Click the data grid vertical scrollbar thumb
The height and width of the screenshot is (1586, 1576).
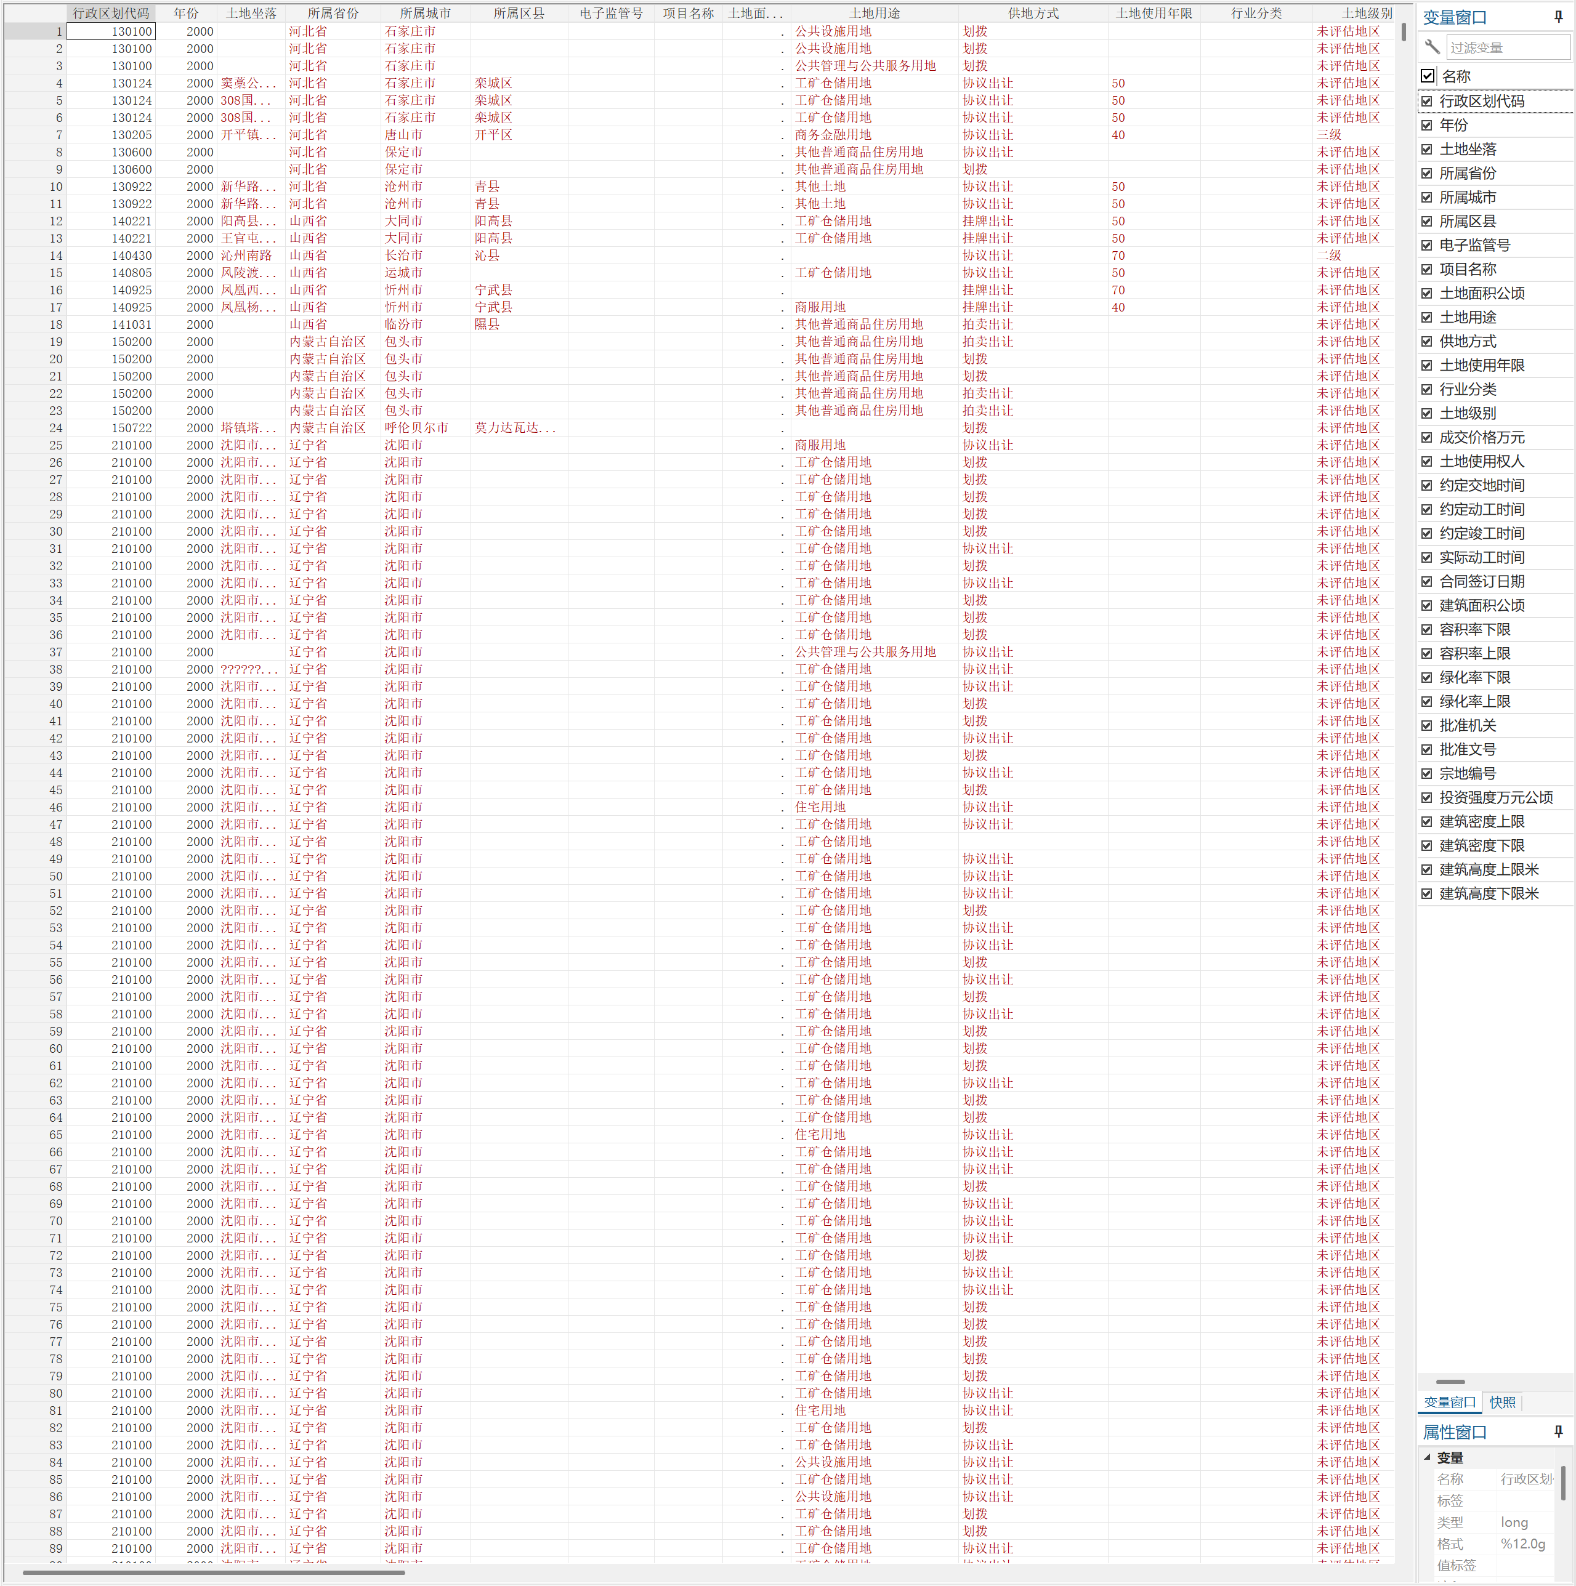click(x=1404, y=31)
